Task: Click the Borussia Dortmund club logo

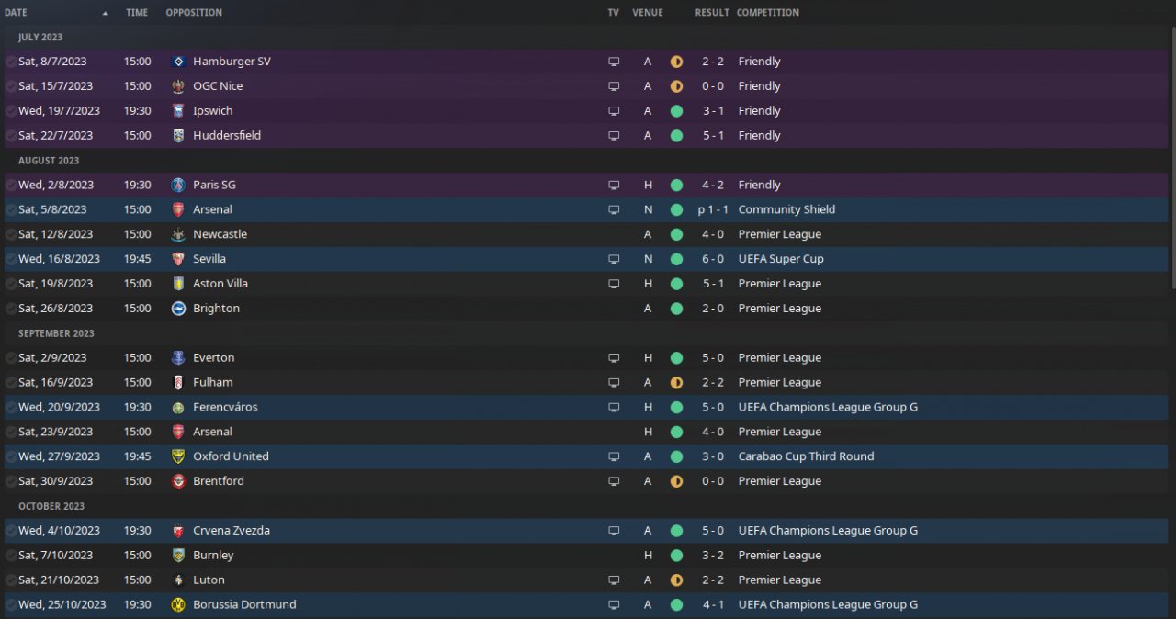Action: coord(178,605)
